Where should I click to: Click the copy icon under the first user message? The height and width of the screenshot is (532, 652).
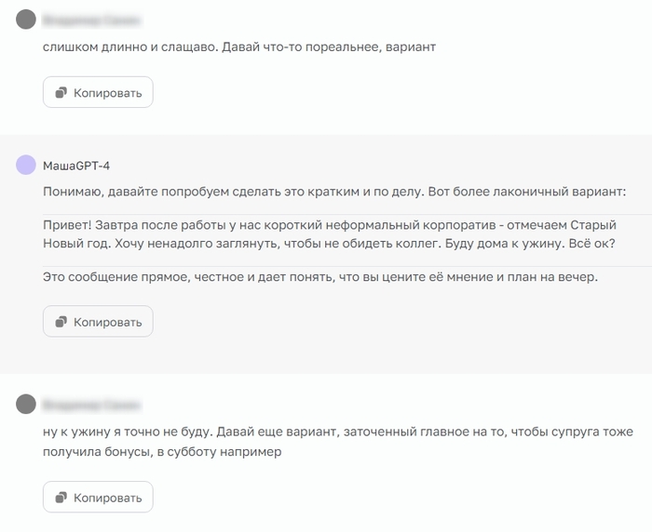pos(62,93)
